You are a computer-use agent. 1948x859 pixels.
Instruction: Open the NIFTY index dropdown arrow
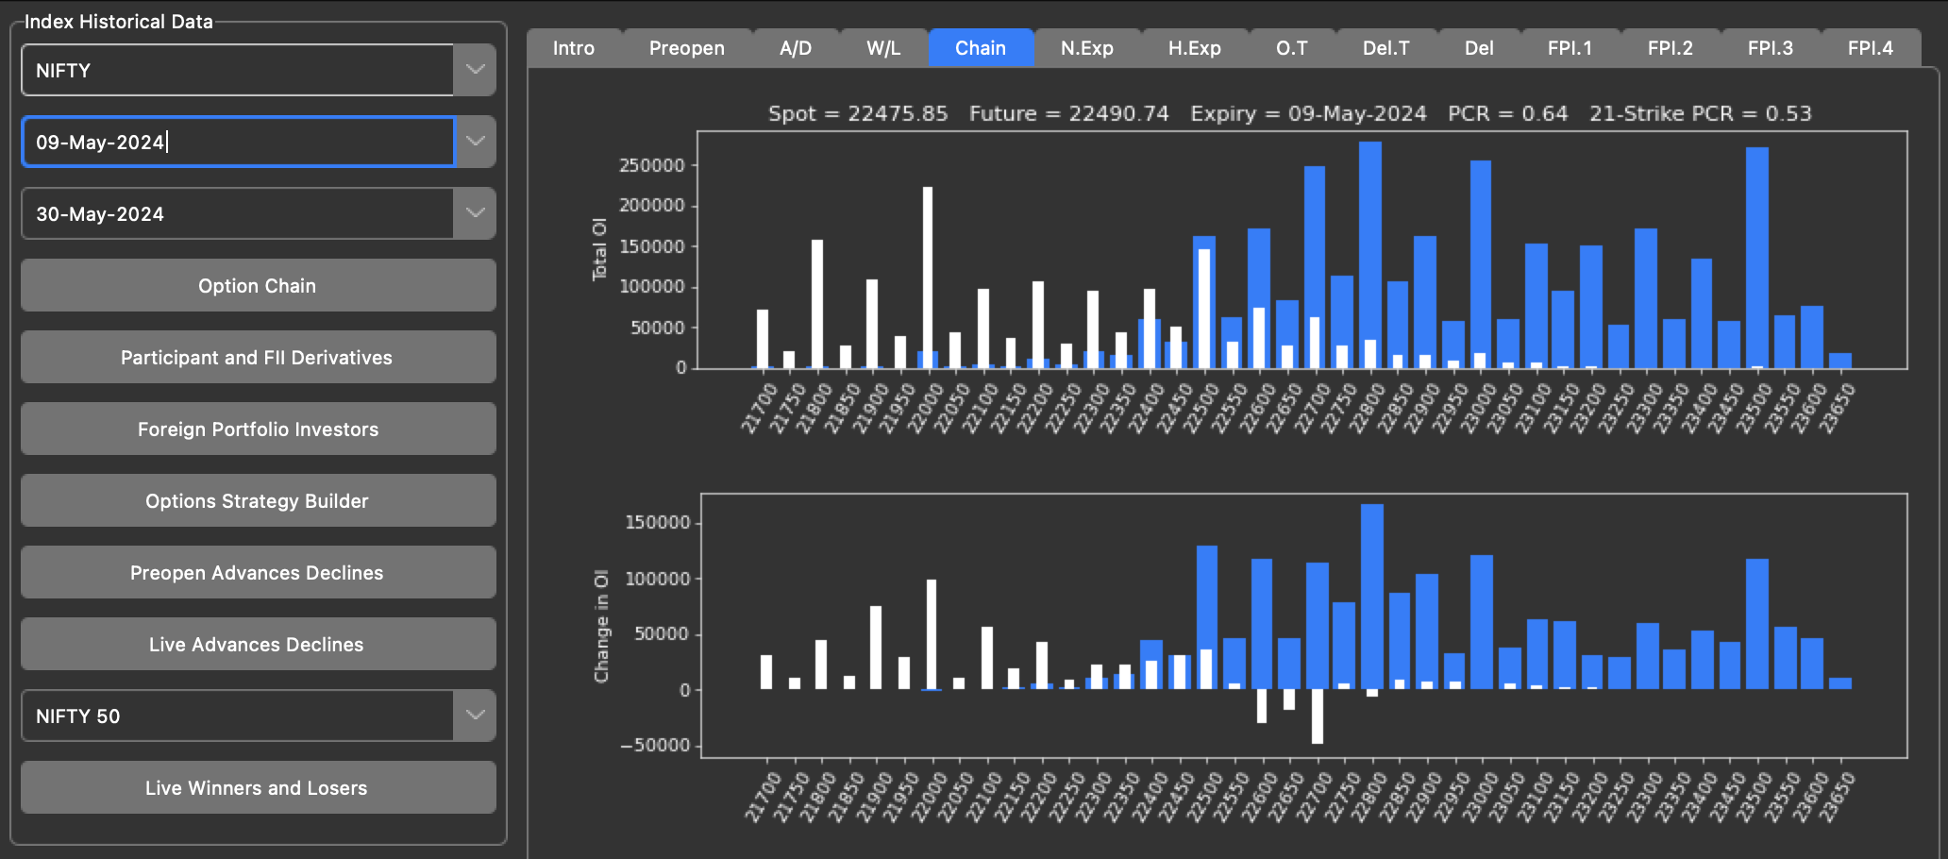pyautogui.click(x=475, y=70)
